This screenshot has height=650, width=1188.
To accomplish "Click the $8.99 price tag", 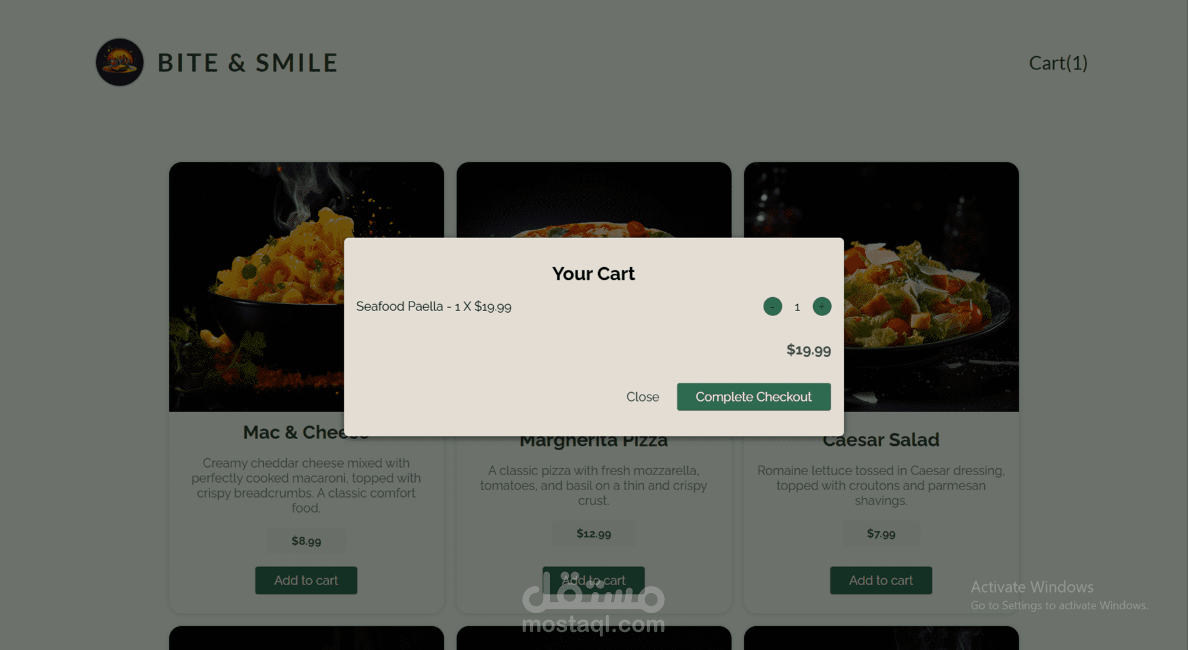I will 306,541.
